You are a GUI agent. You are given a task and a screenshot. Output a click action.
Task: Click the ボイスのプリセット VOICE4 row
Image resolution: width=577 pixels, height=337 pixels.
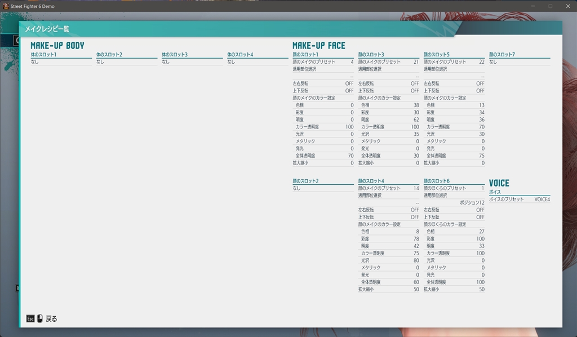click(520, 199)
